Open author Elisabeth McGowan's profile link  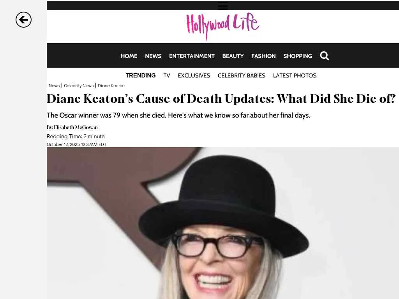click(x=76, y=127)
